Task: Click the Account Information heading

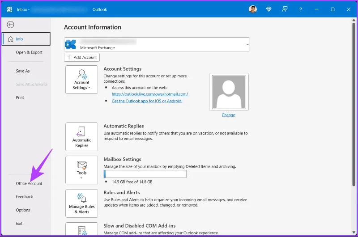Action: pyautogui.click(x=93, y=27)
